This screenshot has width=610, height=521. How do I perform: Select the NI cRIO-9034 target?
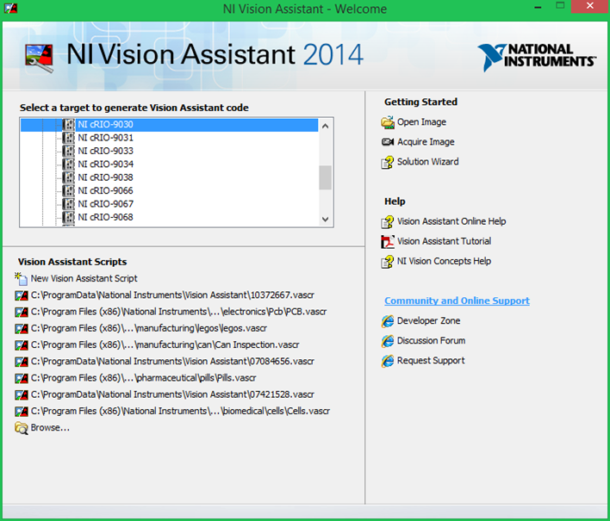[105, 164]
